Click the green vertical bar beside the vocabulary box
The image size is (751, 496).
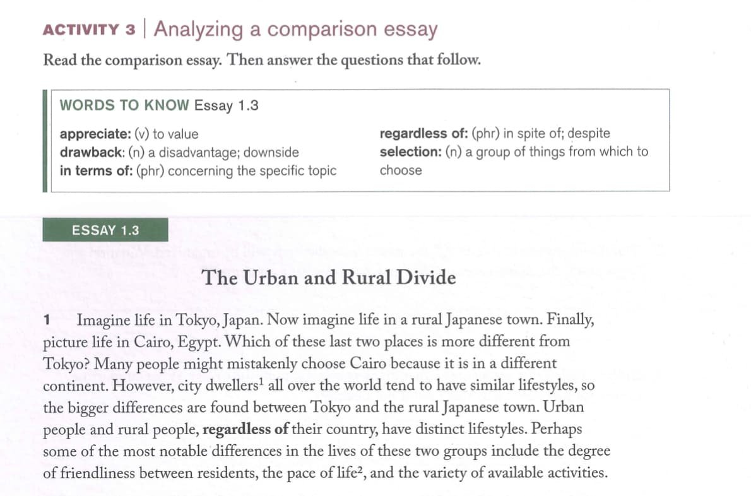pyautogui.click(x=45, y=140)
